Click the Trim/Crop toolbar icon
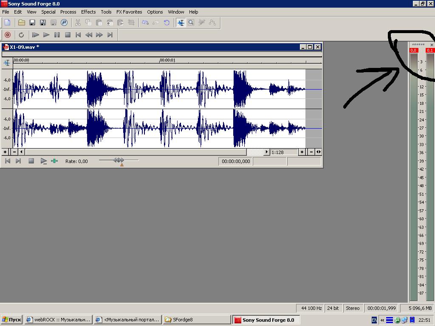Viewport: 435px width, 326px height. [131, 23]
